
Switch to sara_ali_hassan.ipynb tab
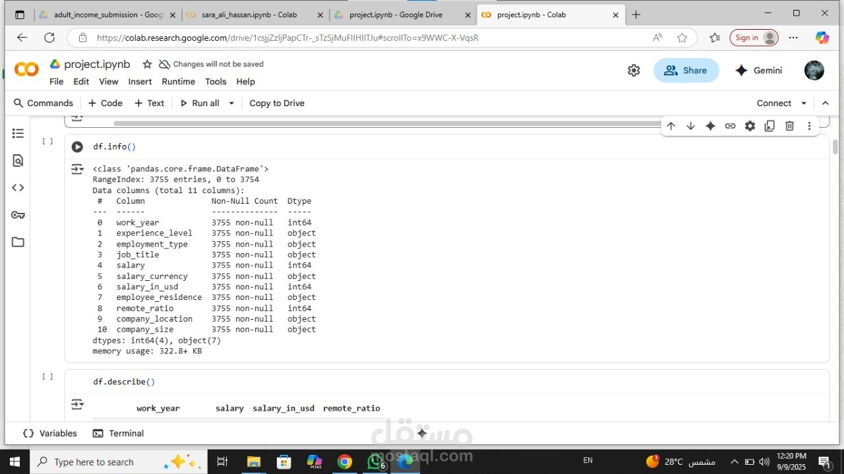click(x=254, y=15)
